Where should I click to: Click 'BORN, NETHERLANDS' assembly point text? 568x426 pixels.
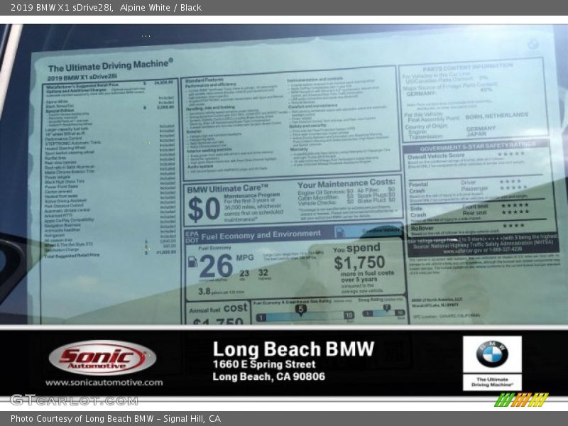click(496, 116)
